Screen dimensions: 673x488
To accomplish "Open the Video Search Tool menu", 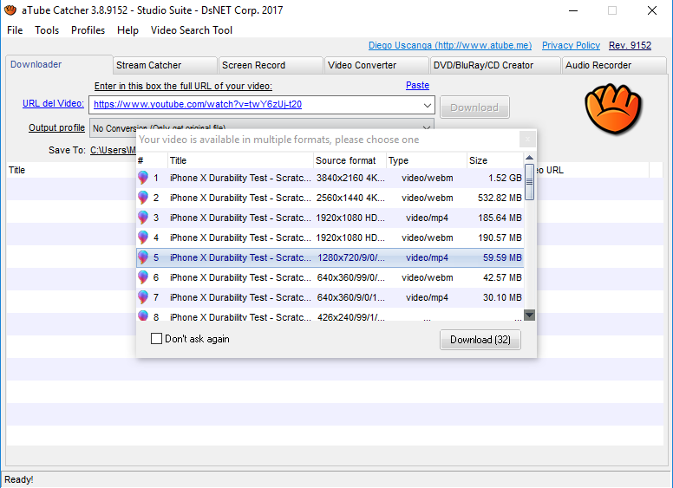I will 192,30.
